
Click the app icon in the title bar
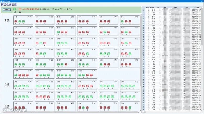coord(1,1)
